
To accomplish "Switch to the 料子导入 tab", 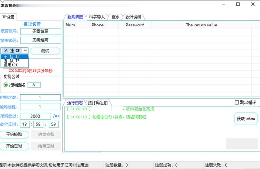I will [x=97, y=17].
